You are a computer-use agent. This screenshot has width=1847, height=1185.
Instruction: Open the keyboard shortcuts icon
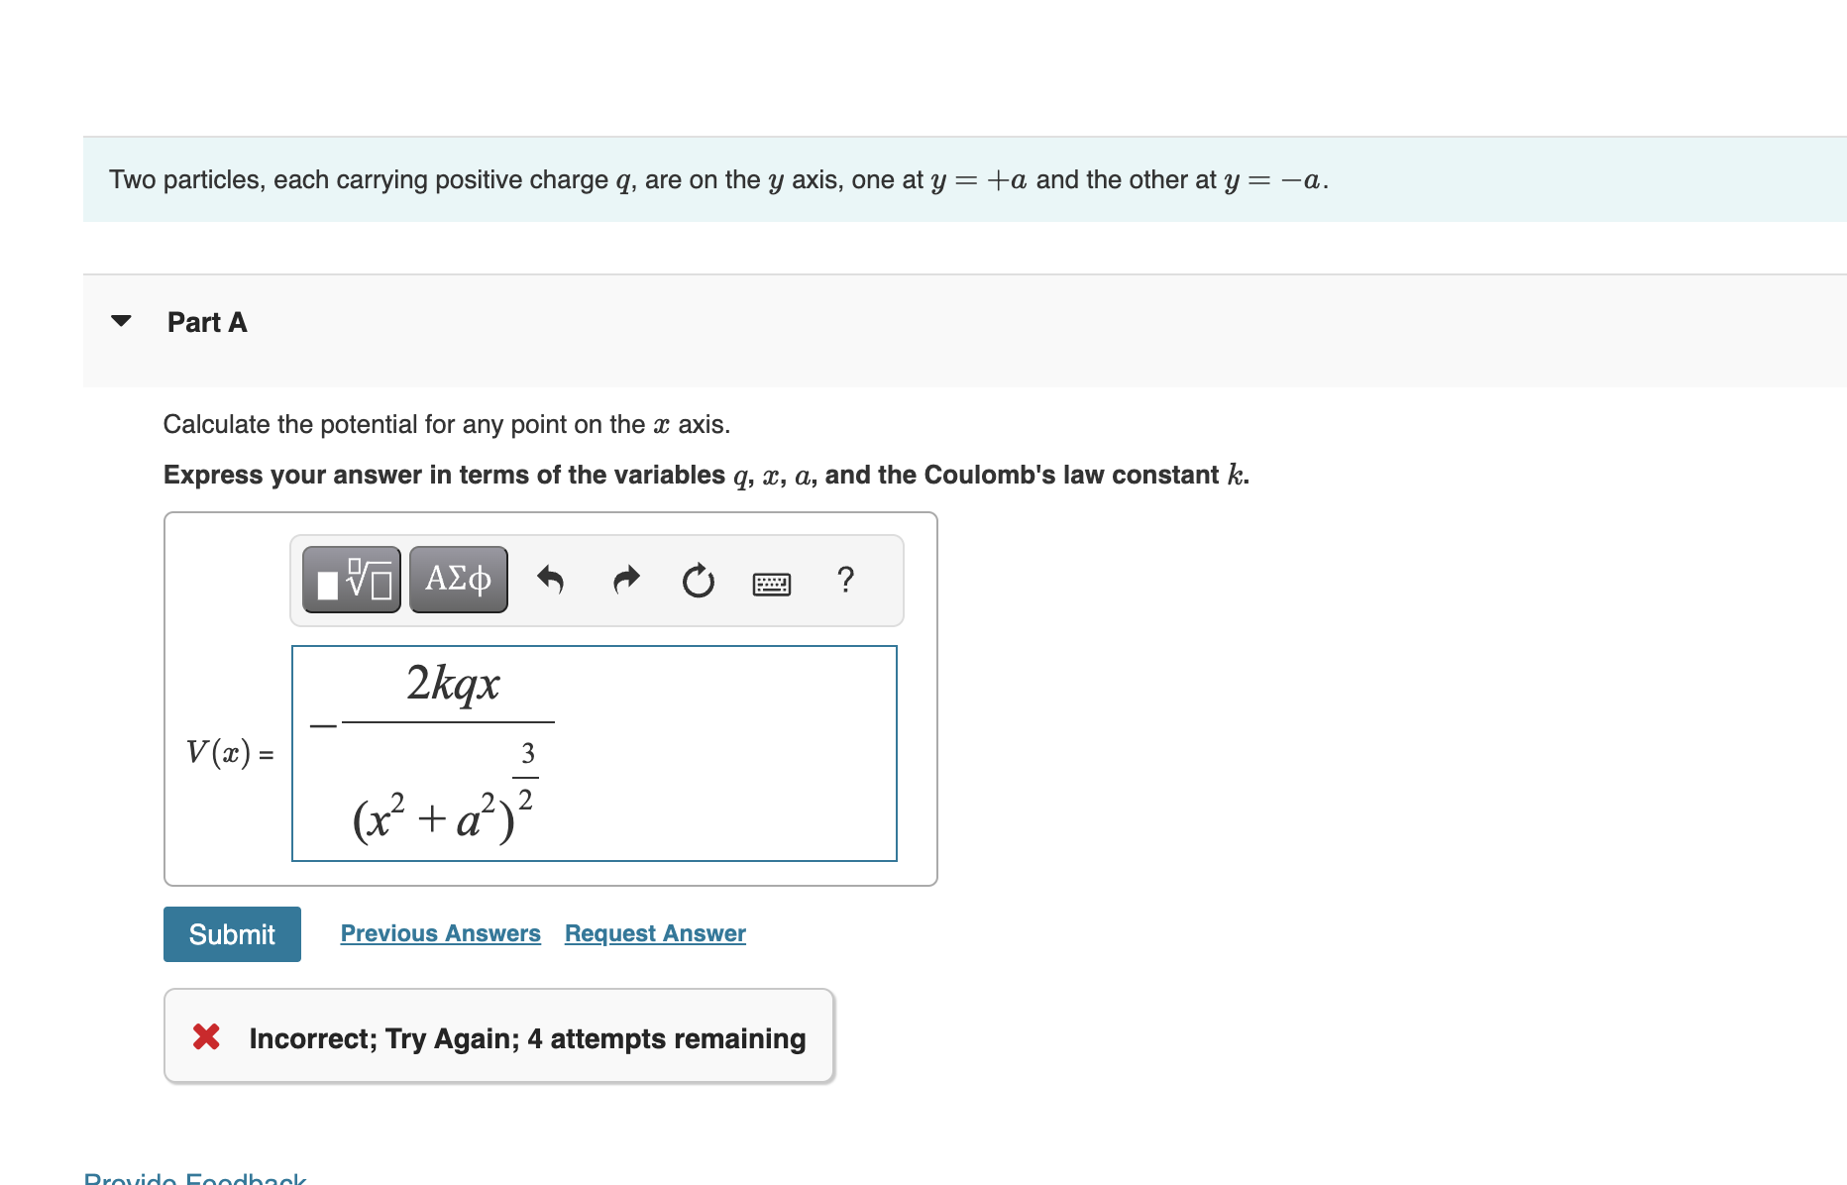(772, 584)
